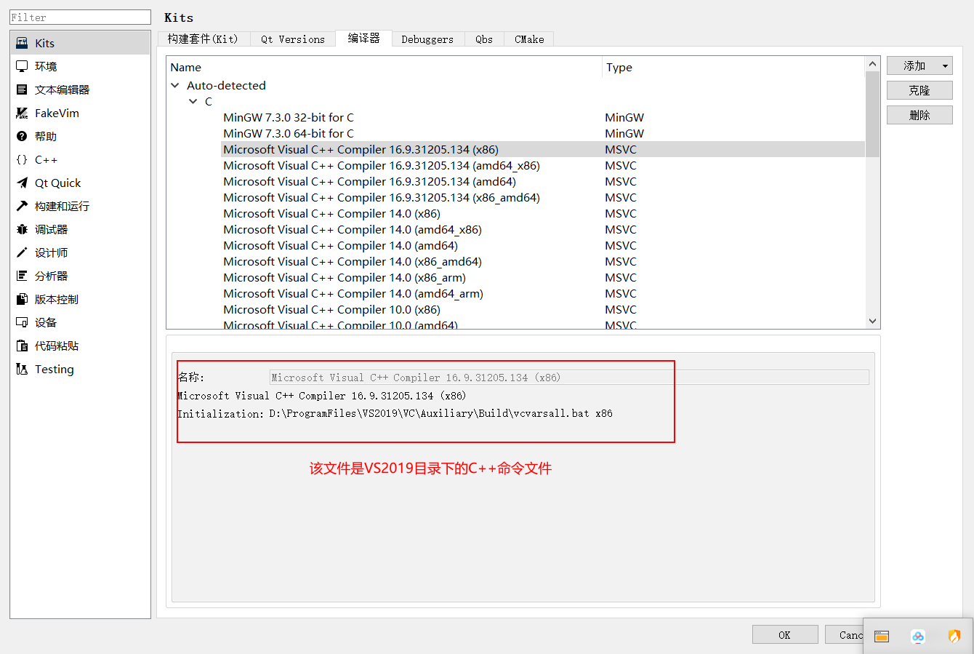Click the 分析器 icon
The height and width of the screenshot is (654, 974).
tap(22, 276)
